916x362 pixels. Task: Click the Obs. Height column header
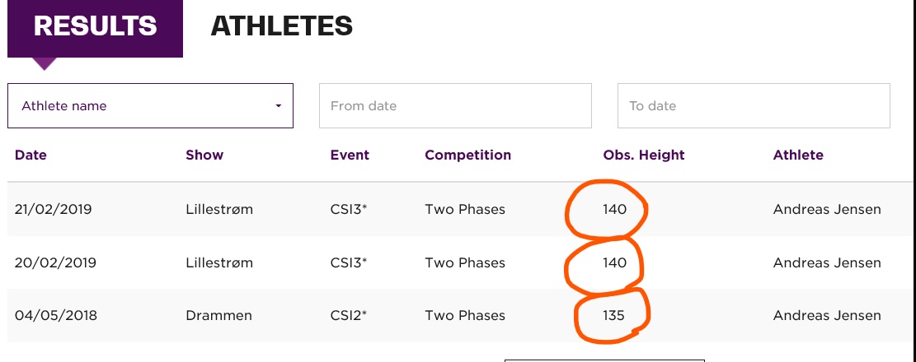point(644,155)
